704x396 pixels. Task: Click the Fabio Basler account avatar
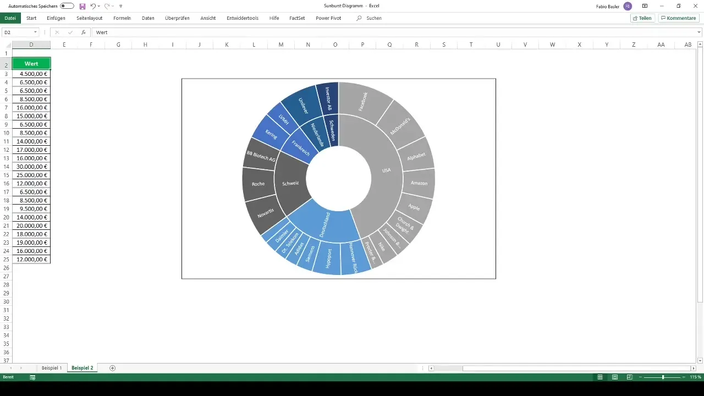coord(628,5)
